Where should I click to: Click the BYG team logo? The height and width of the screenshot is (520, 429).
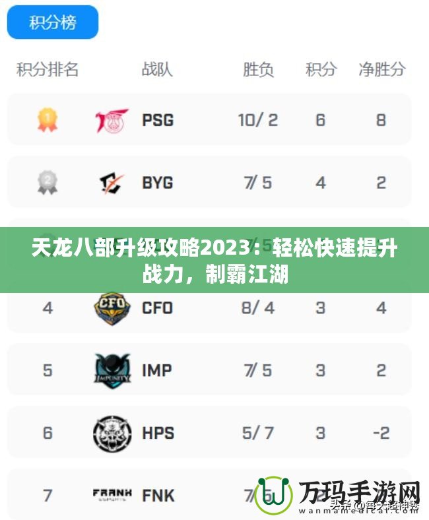coord(112,183)
